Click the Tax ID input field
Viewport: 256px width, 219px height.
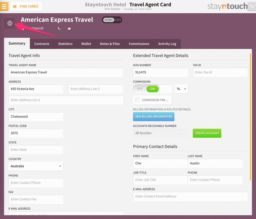point(220,73)
